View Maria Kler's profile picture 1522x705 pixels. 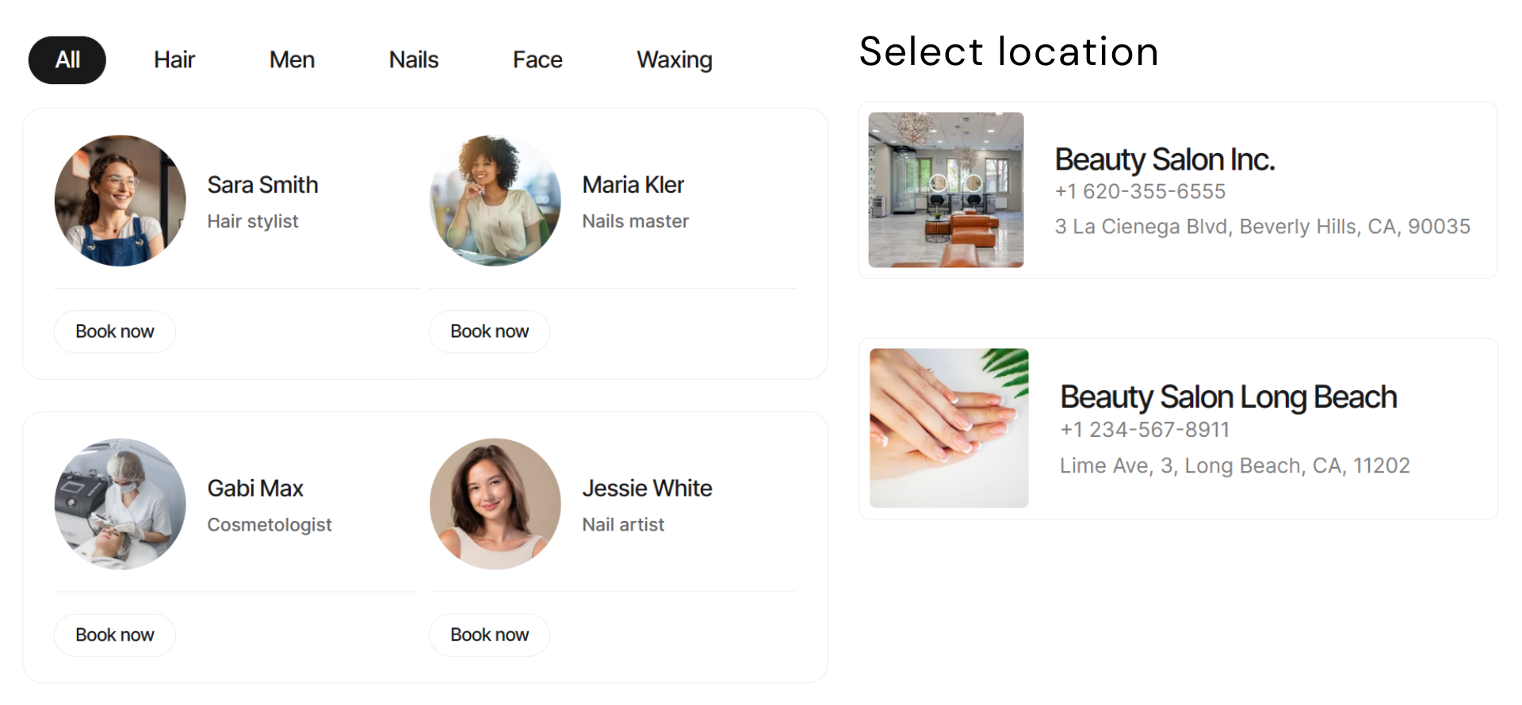pyautogui.click(x=495, y=200)
